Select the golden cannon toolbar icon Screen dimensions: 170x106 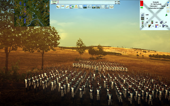pyautogui.click(x=67, y=7)
